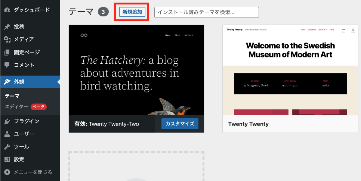The image size is (361, 181).
Task: Open the コメント speech bubble icon
Action: click(7, 65)
